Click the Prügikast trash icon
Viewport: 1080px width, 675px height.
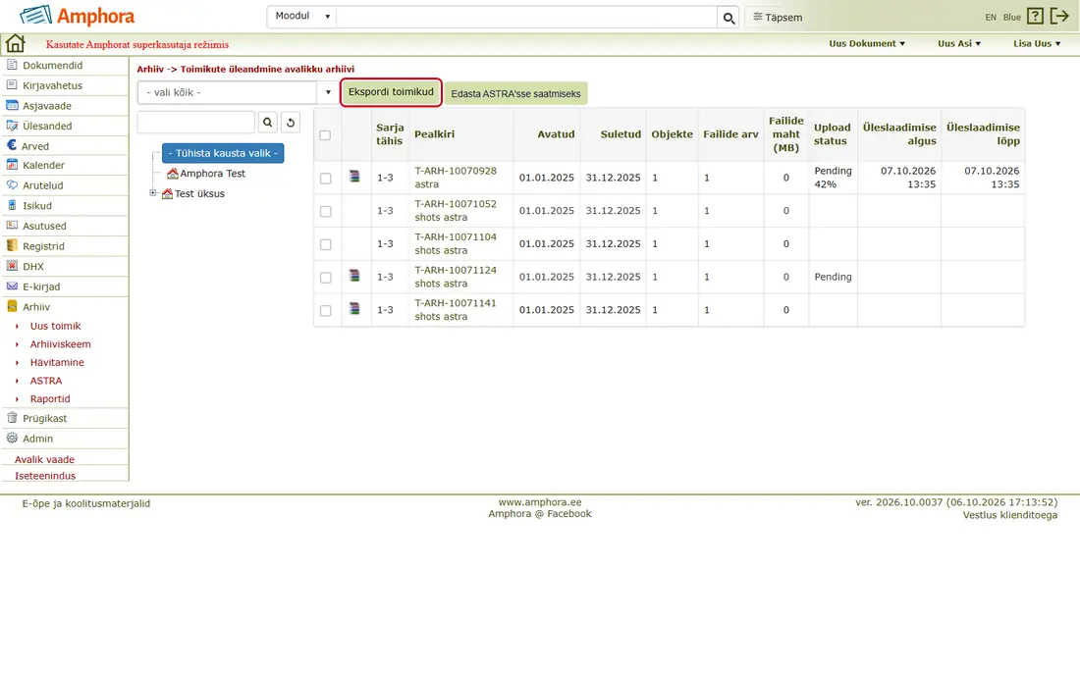[x=12, y=418]
